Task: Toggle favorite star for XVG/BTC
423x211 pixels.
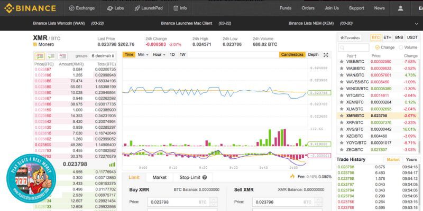Action: (342, 129)
